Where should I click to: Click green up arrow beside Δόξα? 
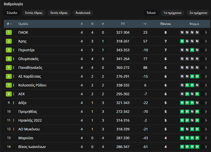click(14, 103)
